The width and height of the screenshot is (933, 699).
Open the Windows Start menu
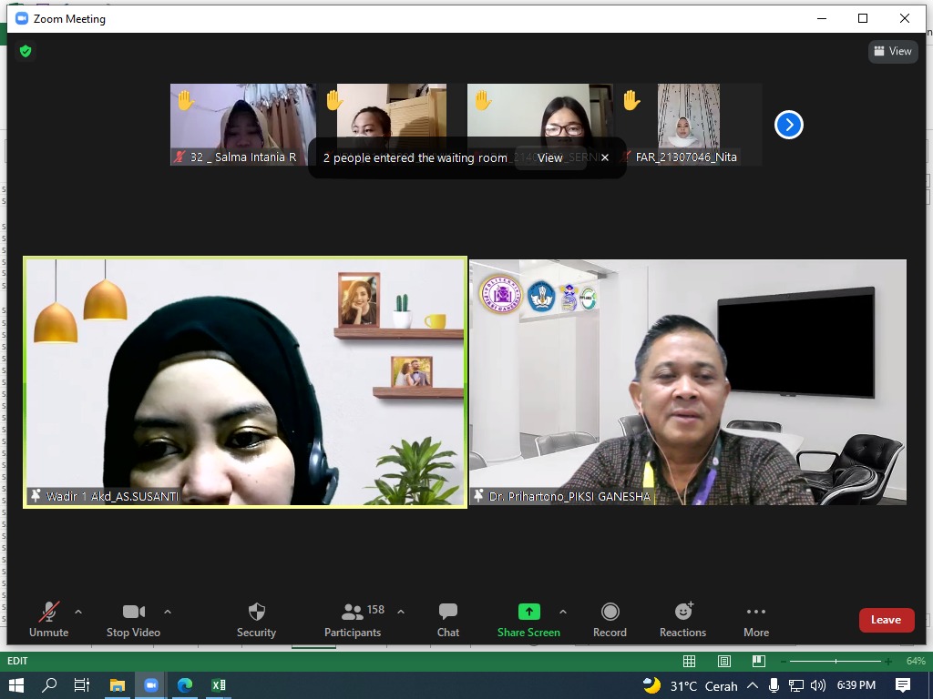tap(15, 685)
